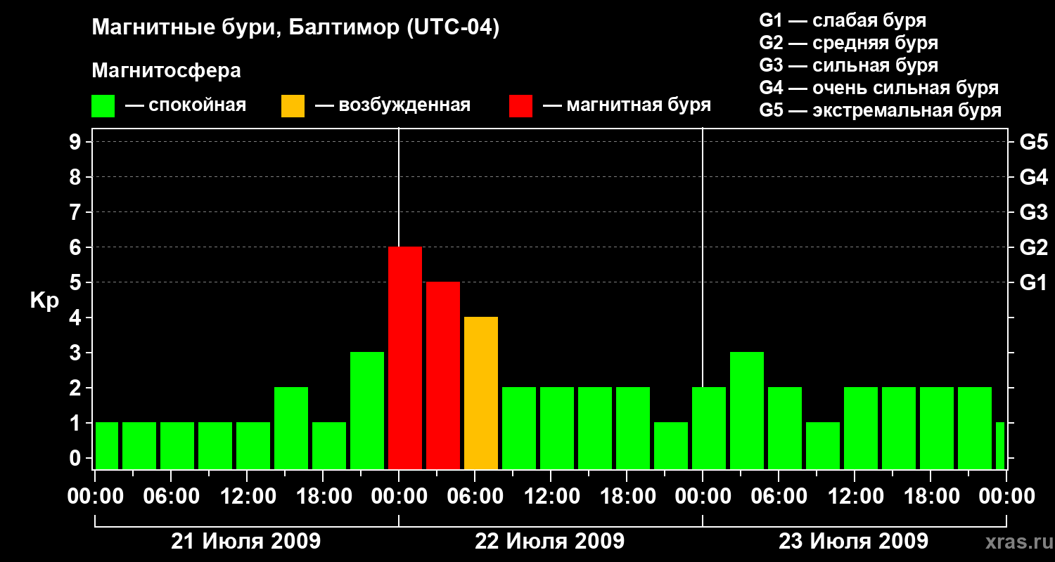The width and height of the screenshot is (1055, 562).
Task: Click 'G1 — слабая буря' legend line
Action: (x=843, y=20)
